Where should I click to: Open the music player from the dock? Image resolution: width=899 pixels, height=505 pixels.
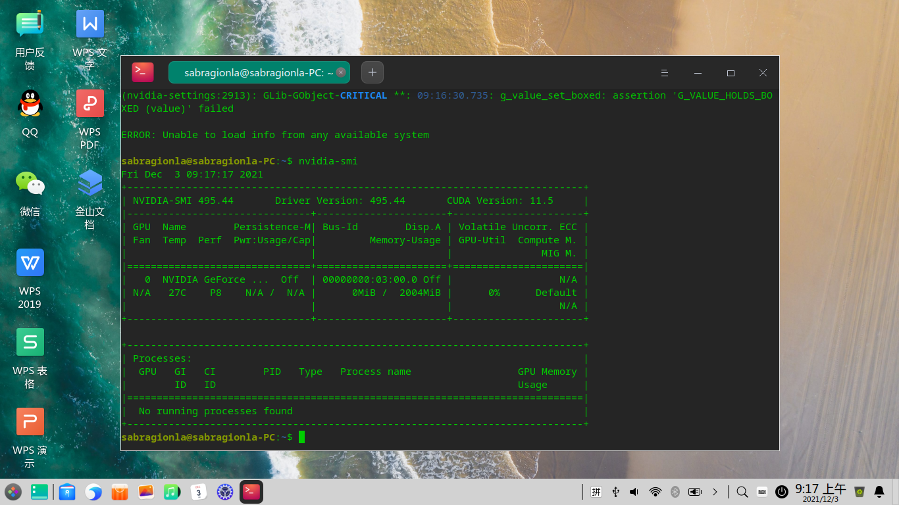pyautogui.click(x=172, y=492)
